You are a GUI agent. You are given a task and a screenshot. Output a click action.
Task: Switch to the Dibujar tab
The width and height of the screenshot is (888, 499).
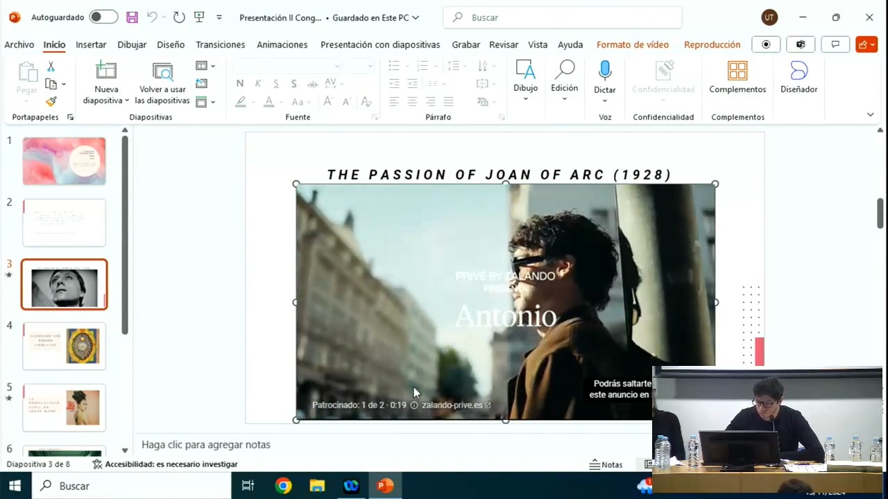132,44
